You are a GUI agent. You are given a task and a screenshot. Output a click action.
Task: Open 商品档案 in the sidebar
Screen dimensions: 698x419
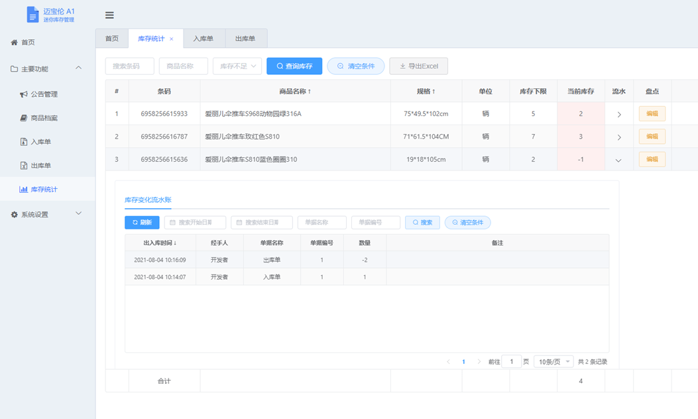coord(44,118)
